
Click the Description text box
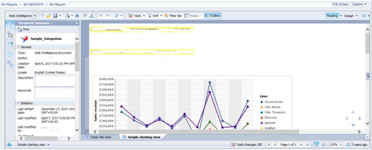pyautogui.click(x=55, y=80)
